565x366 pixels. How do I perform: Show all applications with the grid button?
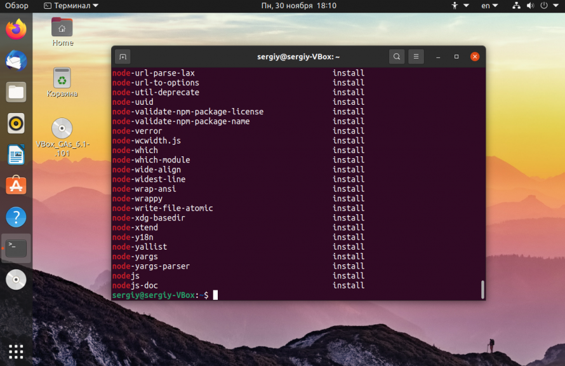(15, 351)
